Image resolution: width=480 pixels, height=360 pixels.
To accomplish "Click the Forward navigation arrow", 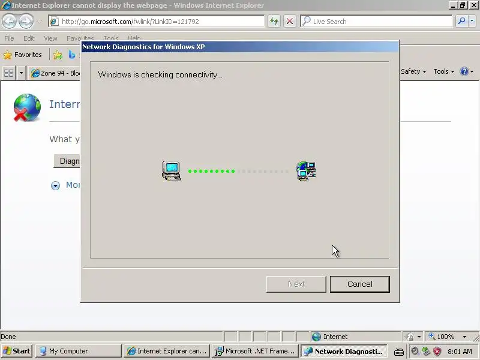I will point(26,22).
